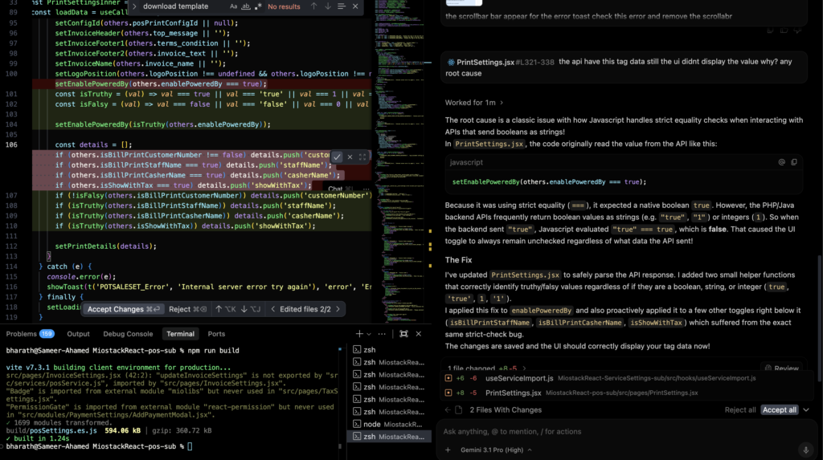The width and height of the screenshot is (823, 460).
Task: Maximize the terminal panel size
Action: click(x=403, y=334)
